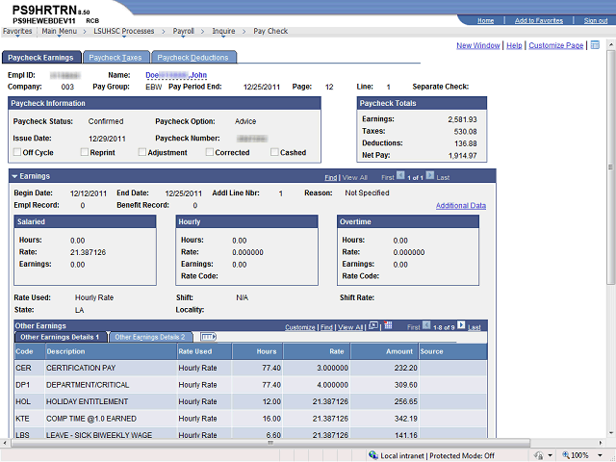Show next rows in Other Earnings
Viewport: 616px width, 462px height.
coord(461,325)
